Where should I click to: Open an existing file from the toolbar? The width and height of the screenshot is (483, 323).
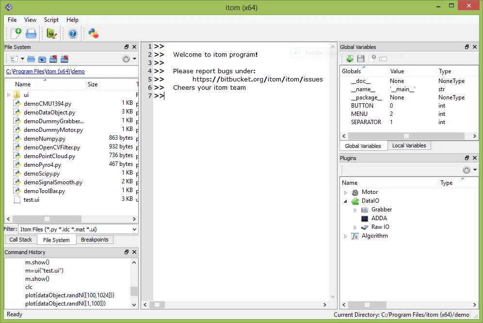pos(31,33)
